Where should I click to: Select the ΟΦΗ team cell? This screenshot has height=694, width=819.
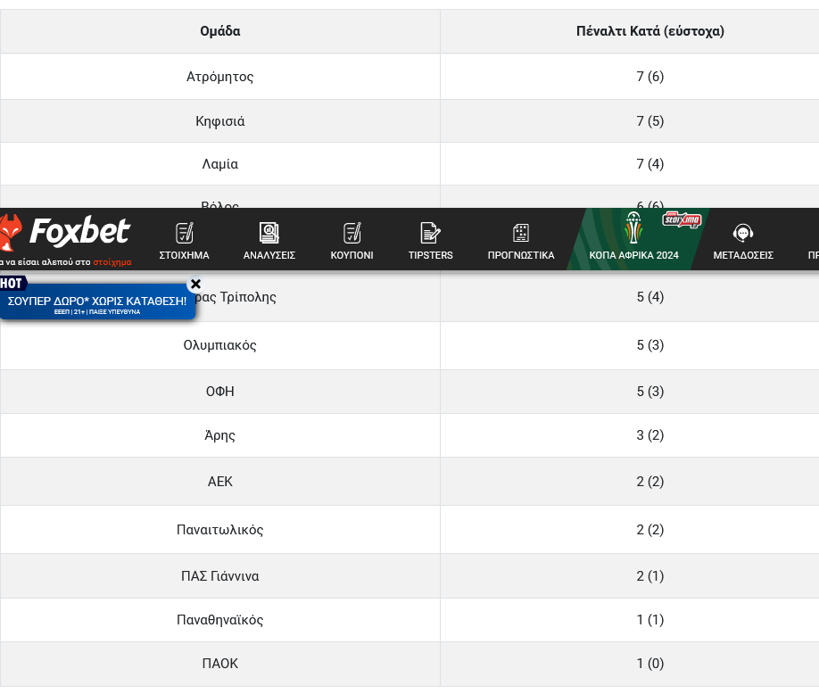[219, 392]
